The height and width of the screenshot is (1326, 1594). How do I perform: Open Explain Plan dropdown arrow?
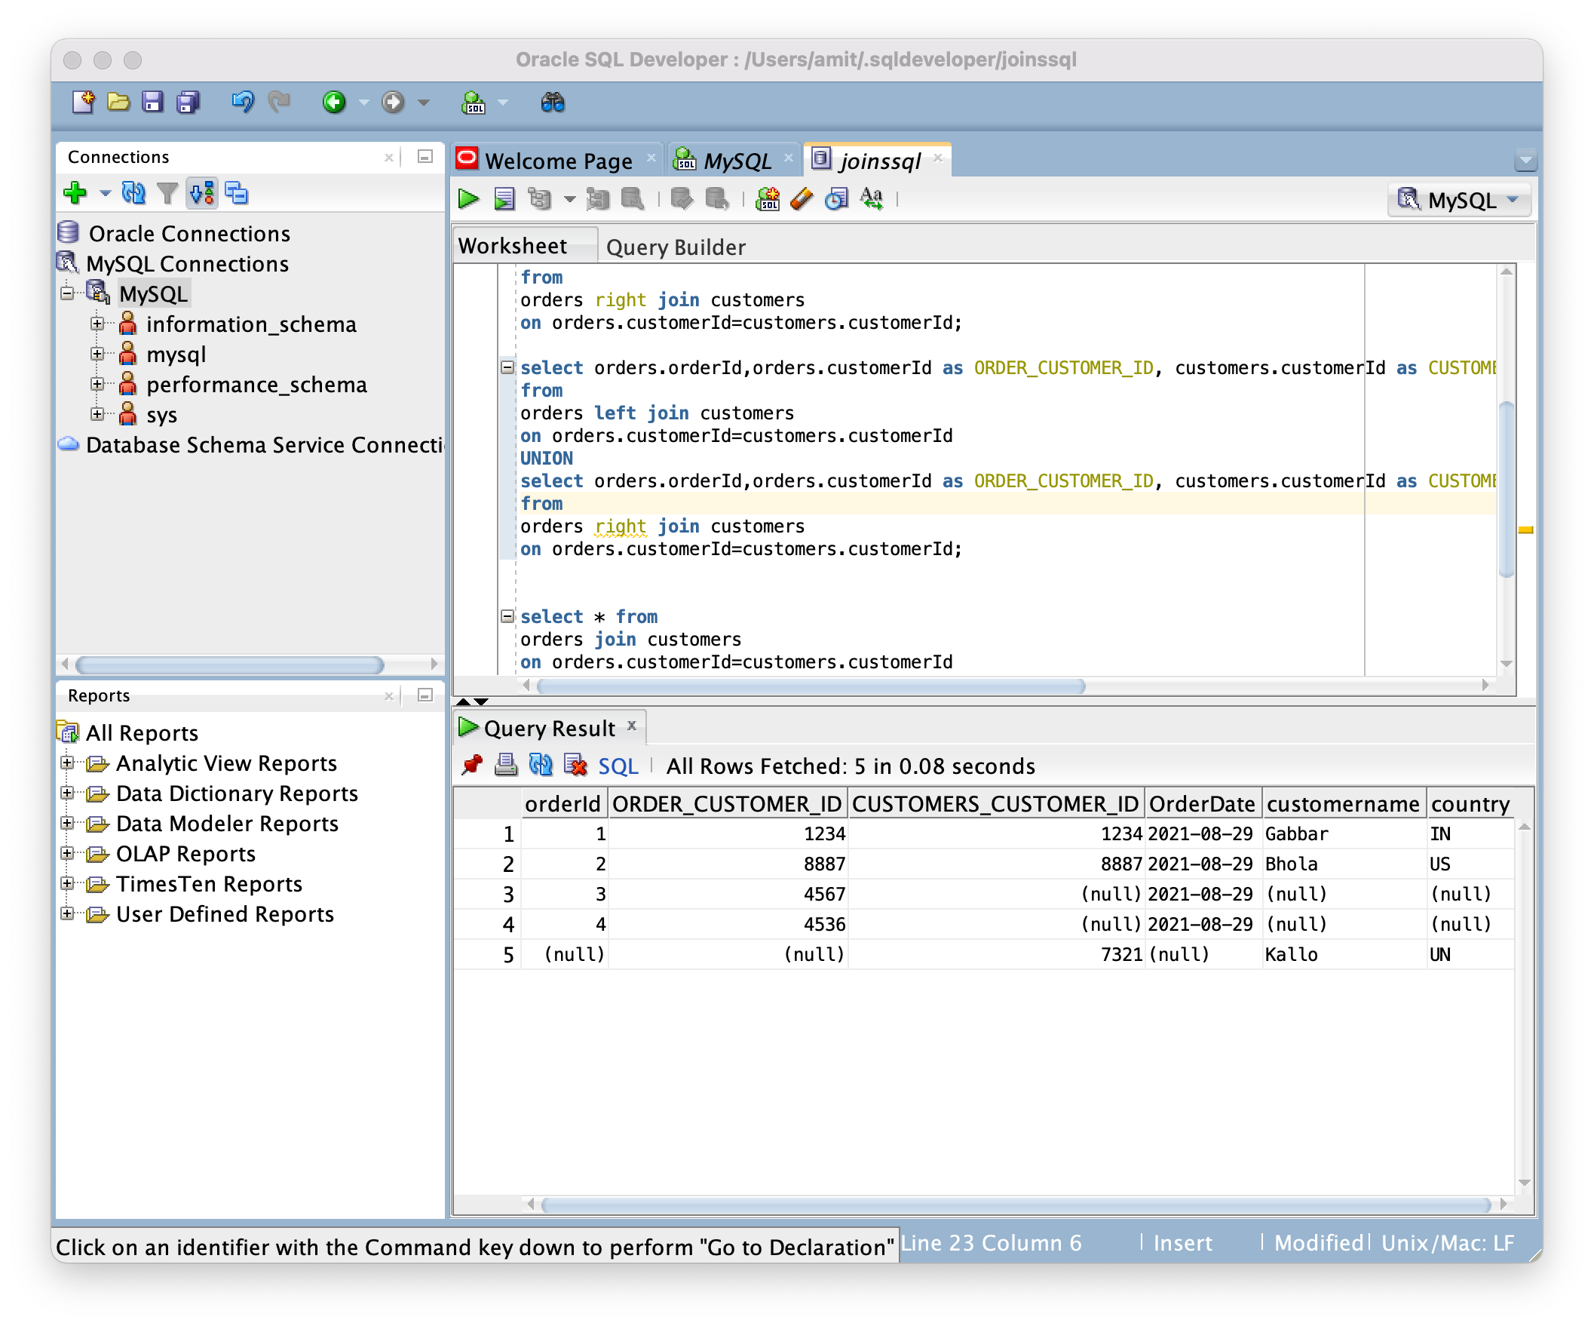569,201
